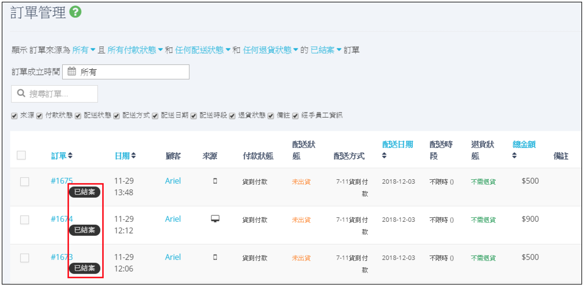Screen dimensions: 585x286
Task: Toggle the 經手員工資訊 column checkbox
Action: [x=295, y=116]
